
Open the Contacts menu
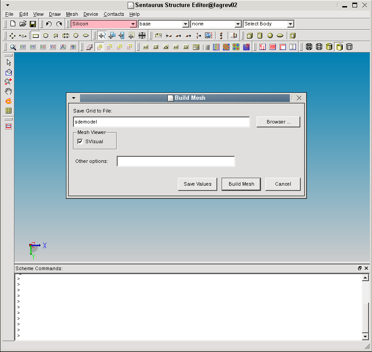(x=114, y=14)
